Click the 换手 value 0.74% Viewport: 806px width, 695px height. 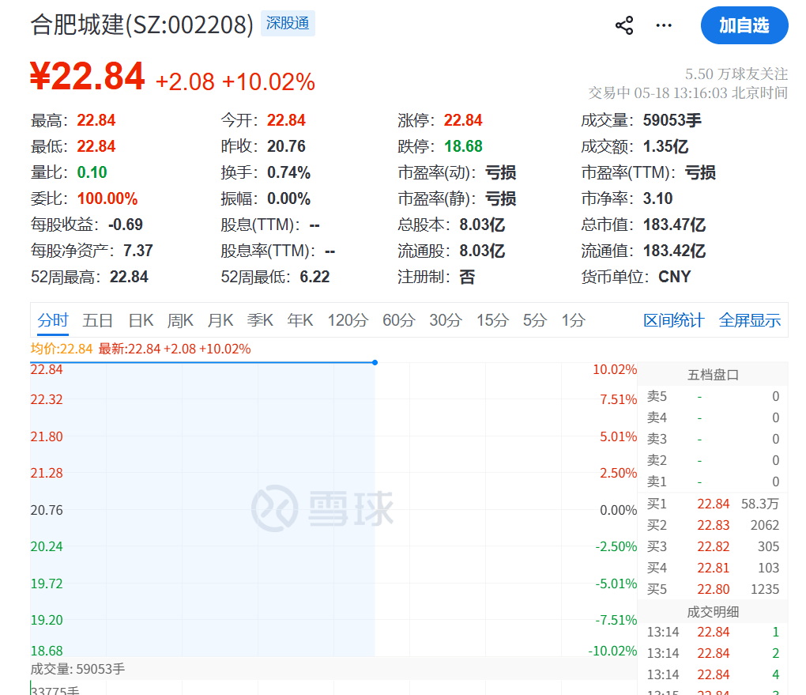click(288, 173)
